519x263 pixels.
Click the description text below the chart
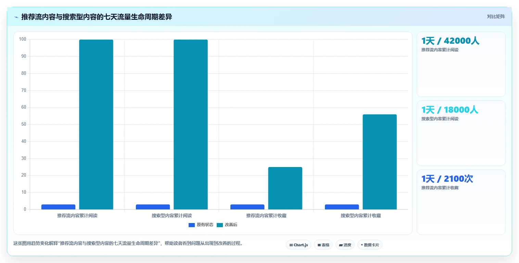(128, 244)
